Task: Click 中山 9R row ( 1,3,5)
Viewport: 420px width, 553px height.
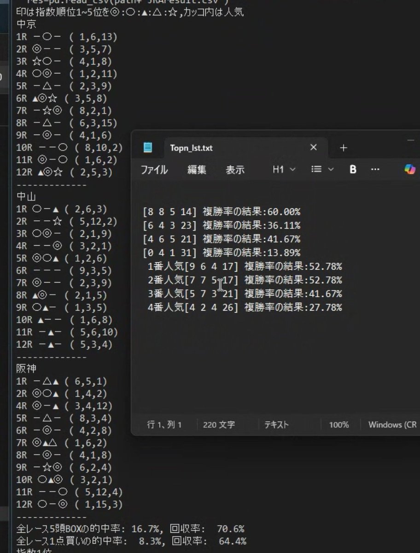Action: [62, 308]
